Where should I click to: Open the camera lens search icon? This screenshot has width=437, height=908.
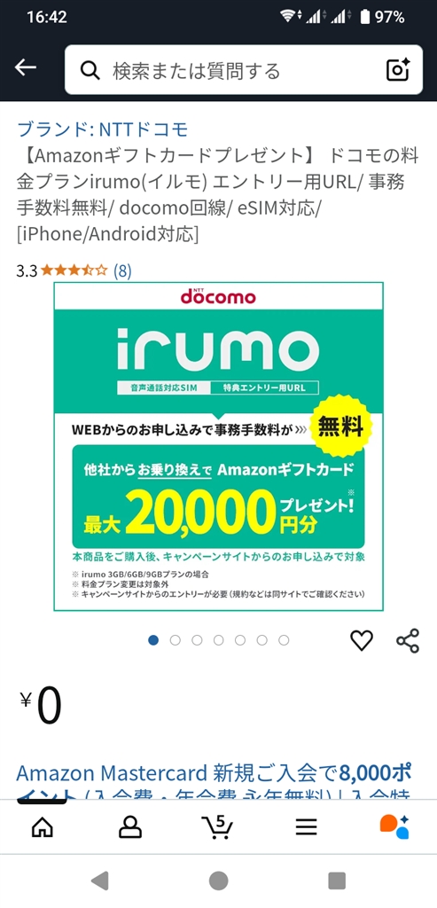tap(398, 70)
